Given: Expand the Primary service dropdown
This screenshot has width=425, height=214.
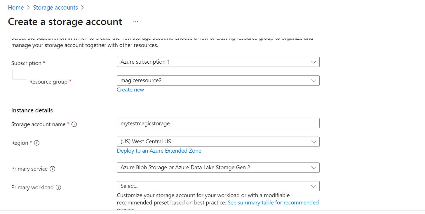Looking at the screenshot, I should point(314,167).
